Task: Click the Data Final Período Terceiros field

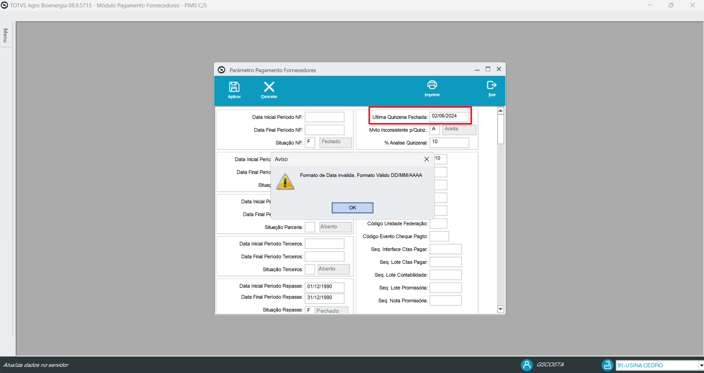Action: [x=325, y=256]
